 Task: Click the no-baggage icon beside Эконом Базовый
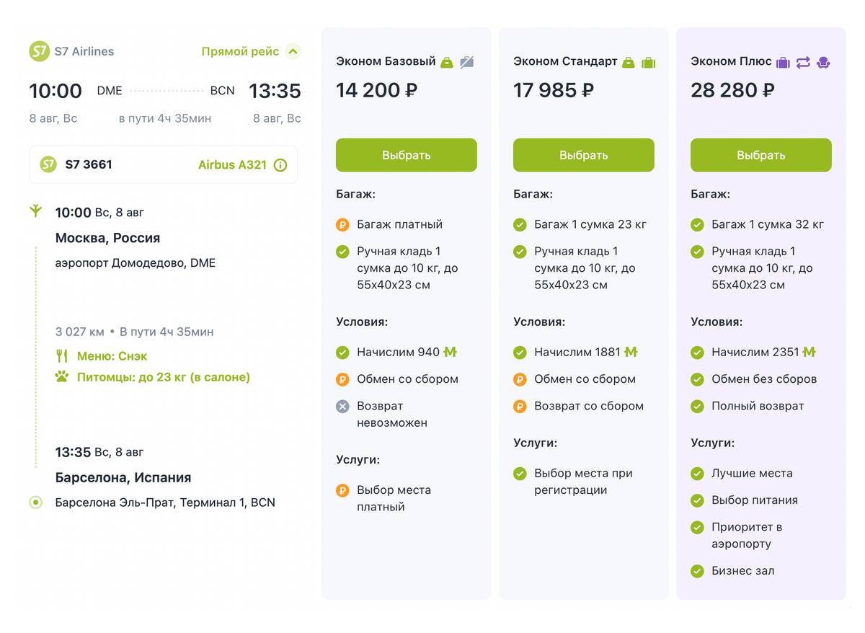pos(467,62)
